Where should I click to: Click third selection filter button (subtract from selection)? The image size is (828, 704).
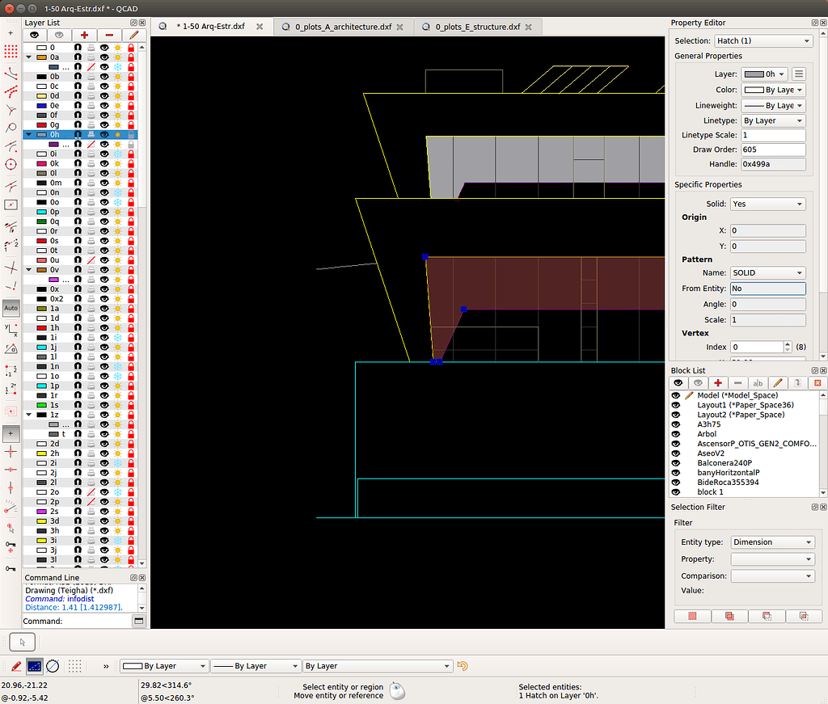[x=767, y=616]
